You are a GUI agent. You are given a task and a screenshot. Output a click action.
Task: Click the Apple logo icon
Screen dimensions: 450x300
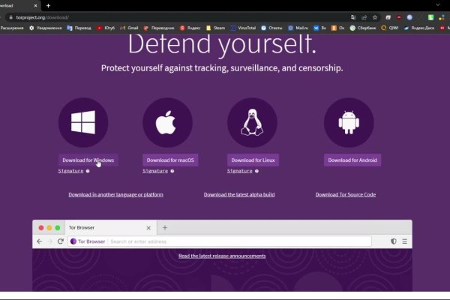167,122
